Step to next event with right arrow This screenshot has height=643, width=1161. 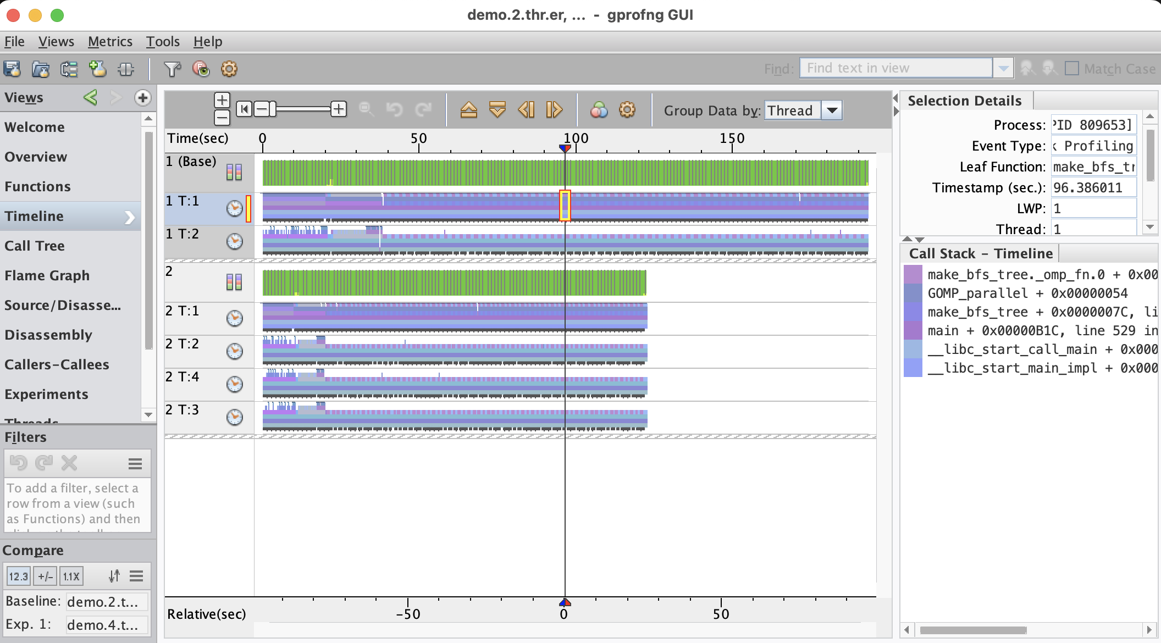(x=554, y=110)
